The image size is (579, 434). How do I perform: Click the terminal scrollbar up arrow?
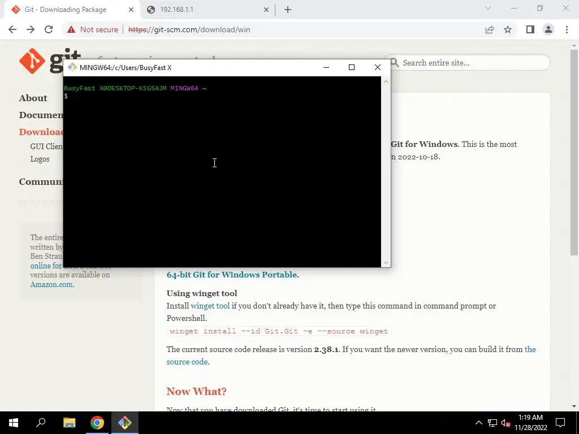[x=386, y=81]
